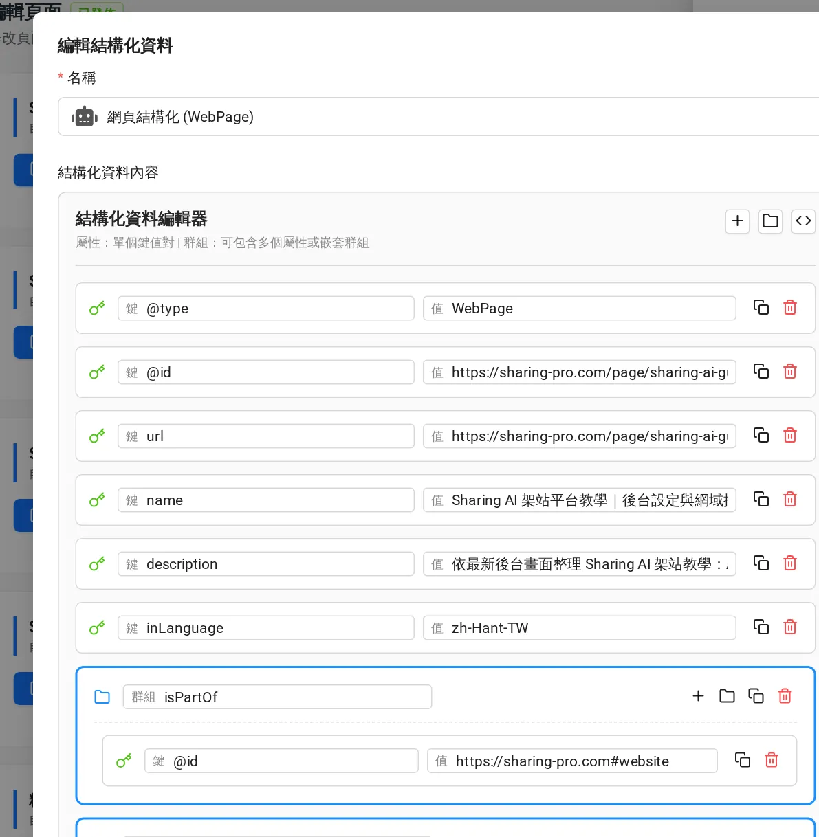Click the key icon of the inLanguage row

[97, 627]
